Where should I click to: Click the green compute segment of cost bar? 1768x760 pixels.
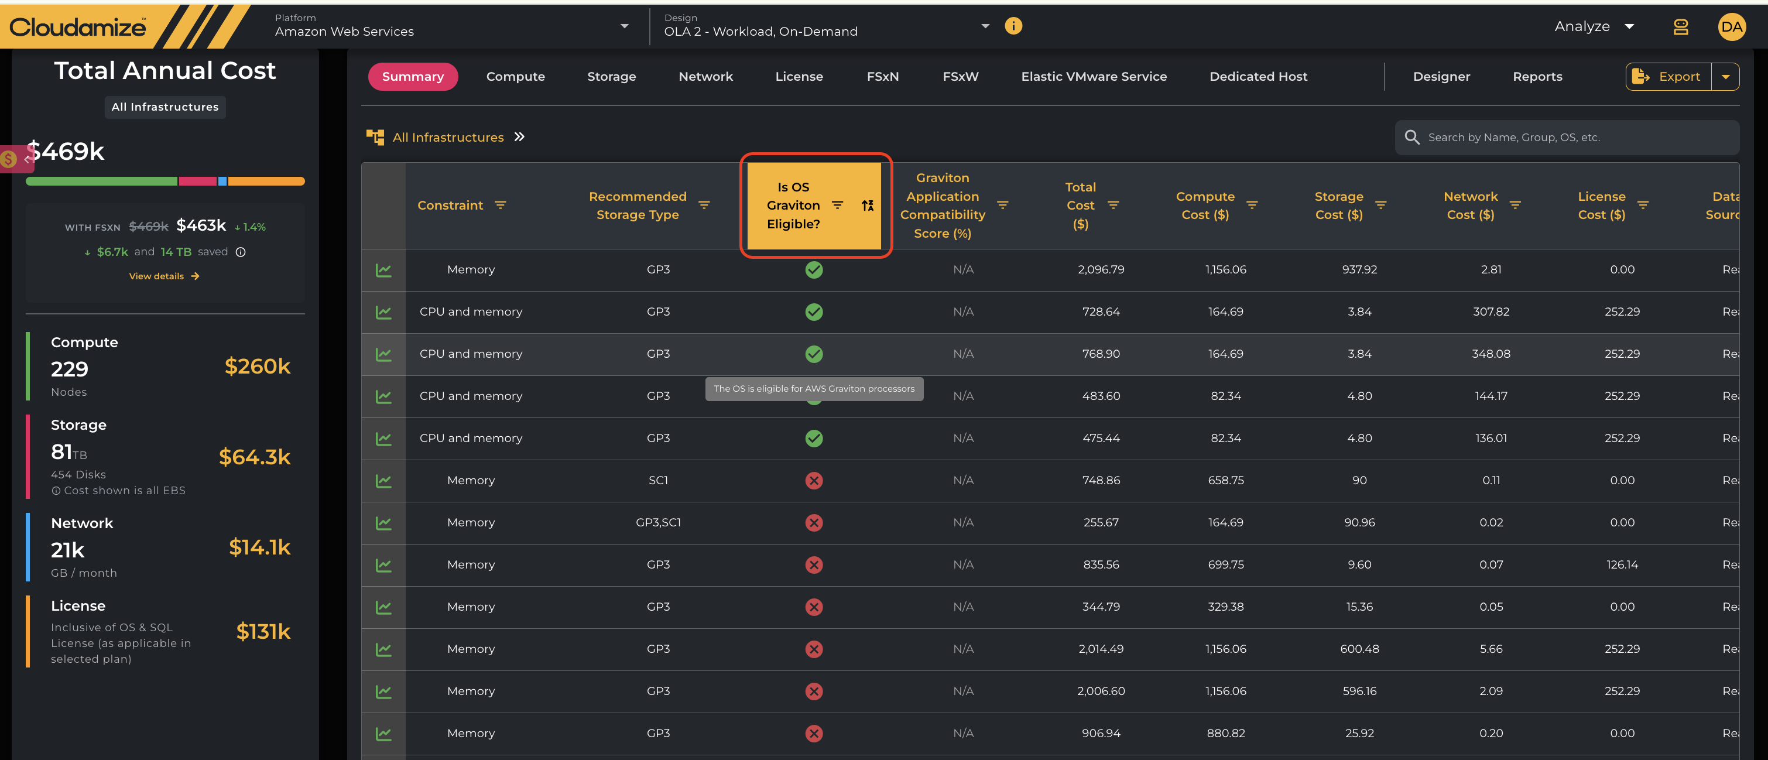pos(102,182)
